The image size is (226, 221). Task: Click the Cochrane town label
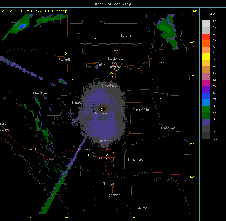[x=84, y=149]
